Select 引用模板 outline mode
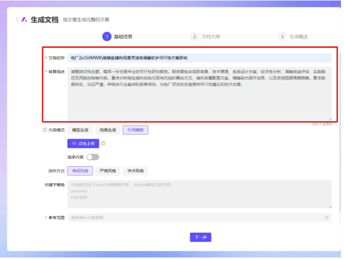344x259 pixels. tap(135, 130)
